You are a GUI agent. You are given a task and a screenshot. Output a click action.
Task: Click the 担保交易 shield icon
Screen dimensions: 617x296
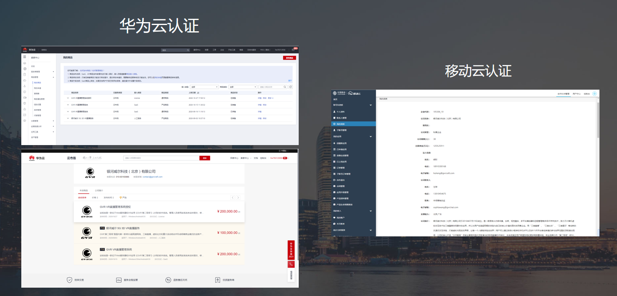point(69,280)
